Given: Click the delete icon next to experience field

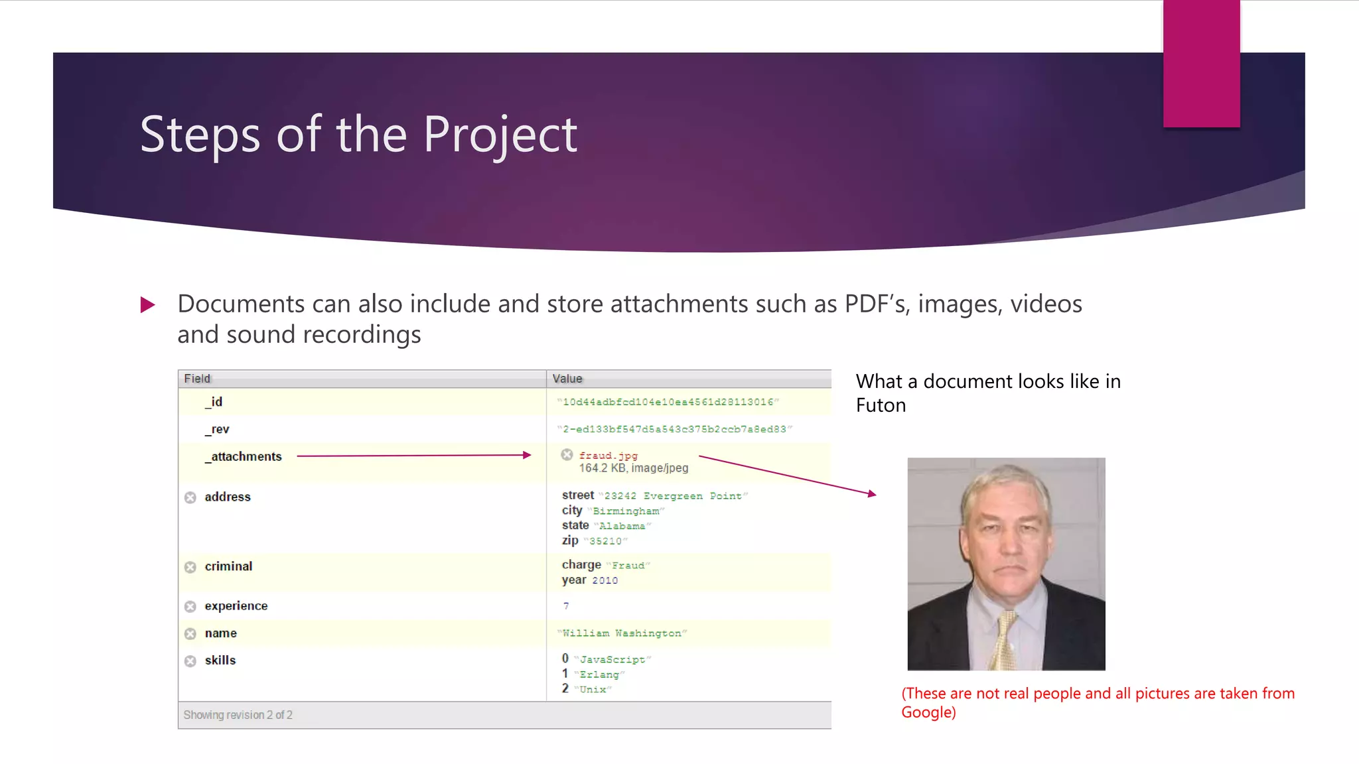Looking at the screenshot, I should click(x=190, y=607).
